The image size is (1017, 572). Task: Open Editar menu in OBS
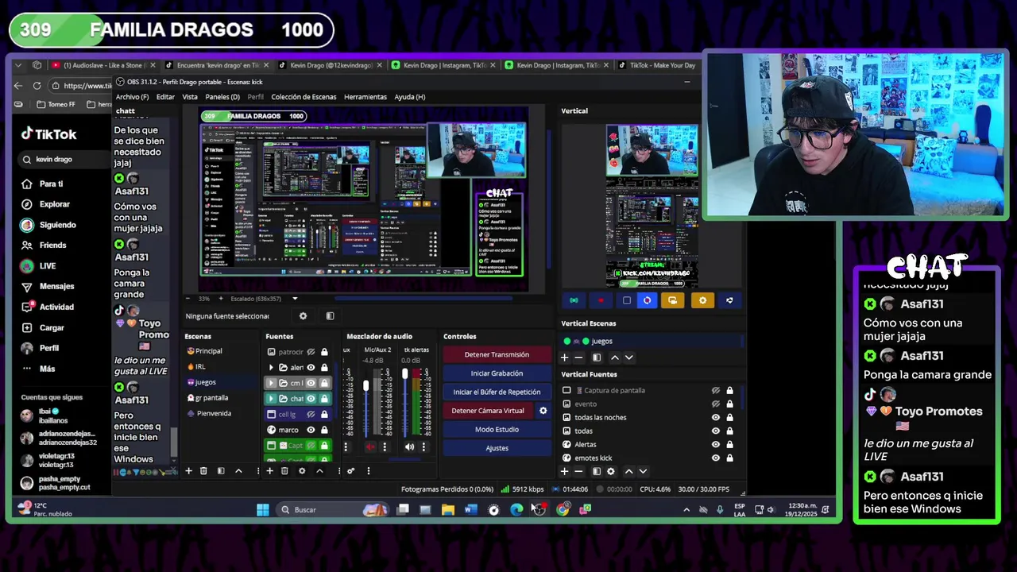click(x=165, y=97)
